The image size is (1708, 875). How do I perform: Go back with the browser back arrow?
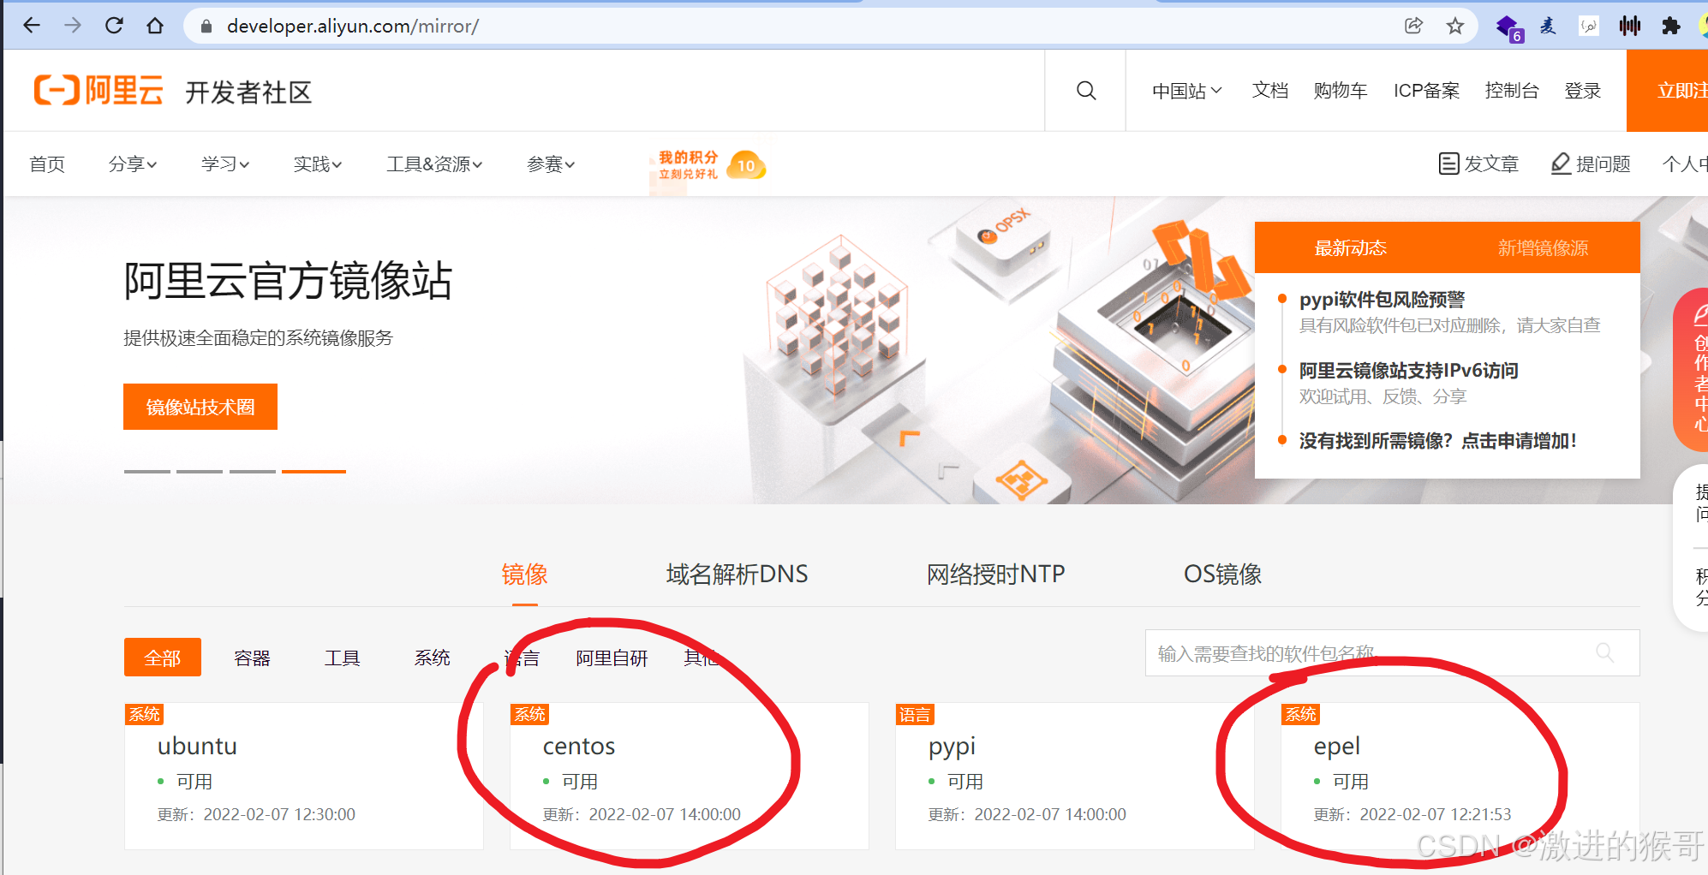(x=32, y=26)
